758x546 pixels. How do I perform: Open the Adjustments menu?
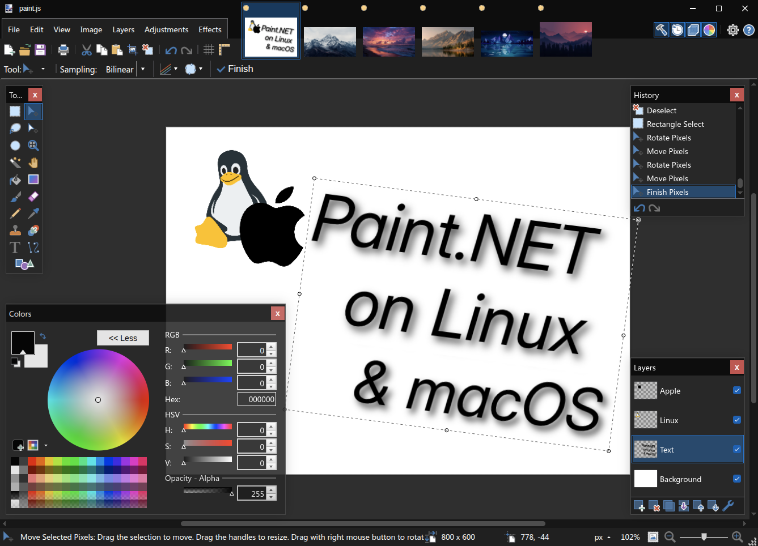pyautogui.click(x=166, y=29)
